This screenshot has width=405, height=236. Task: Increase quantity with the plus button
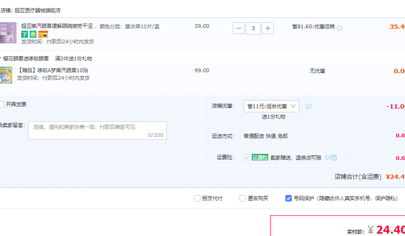click(268, 28)
